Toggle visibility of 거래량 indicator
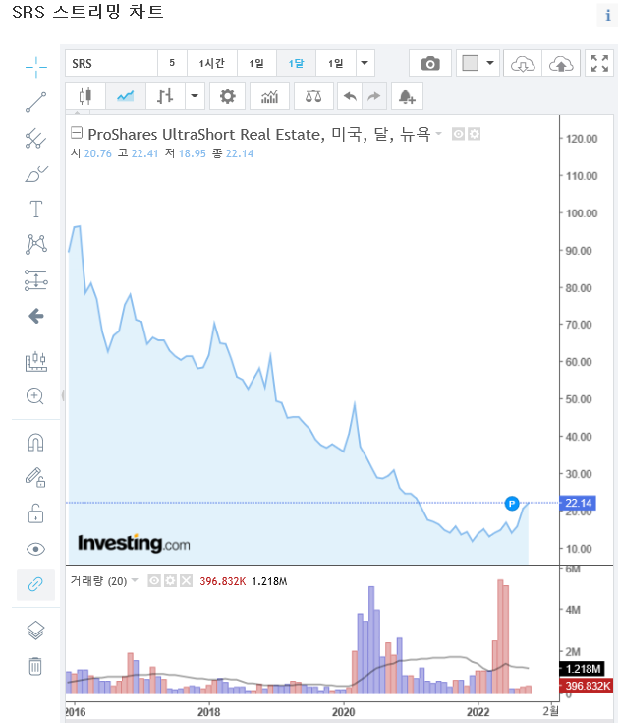Image resolution: width=618 pixels, height=723 pixels. [x=154, y=581]
